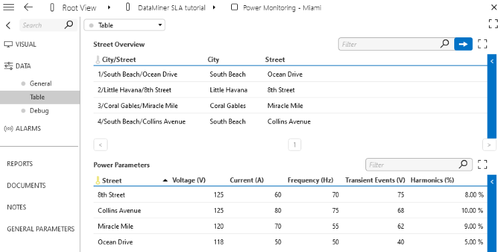
Task: Expand the arrow after DataMiner SLA tutorial
Action: pos(214,7)
